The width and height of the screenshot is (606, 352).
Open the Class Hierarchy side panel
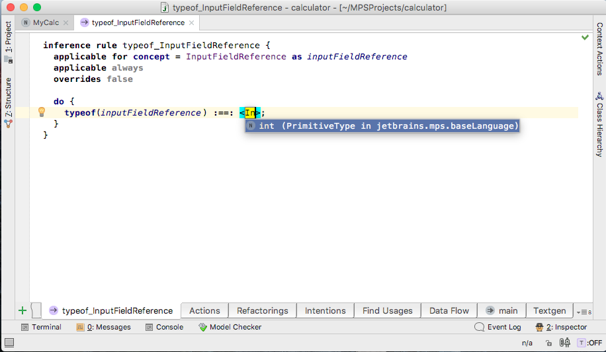599,124
